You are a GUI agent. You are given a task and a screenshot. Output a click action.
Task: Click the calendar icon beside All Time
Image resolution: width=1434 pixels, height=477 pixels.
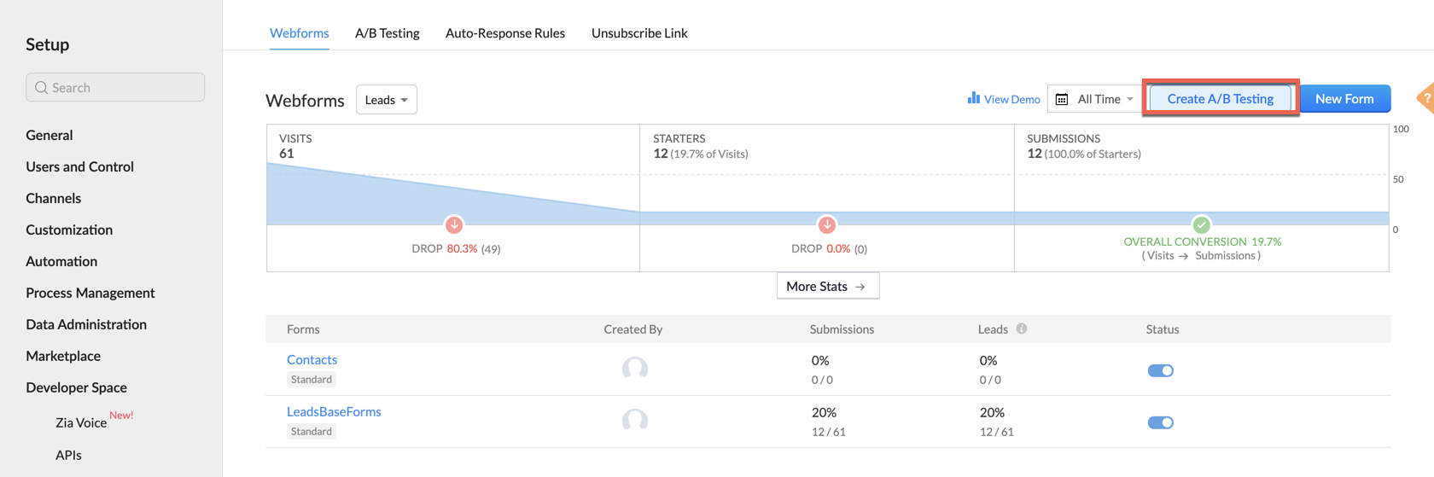(x=1062, y=99)
